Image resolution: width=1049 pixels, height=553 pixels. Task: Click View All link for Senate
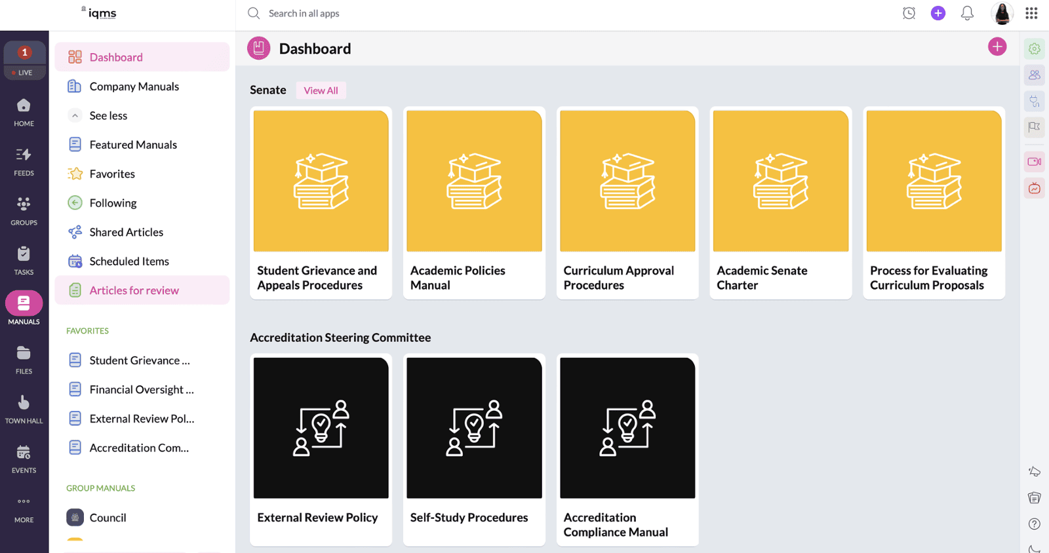coord(321,90)
